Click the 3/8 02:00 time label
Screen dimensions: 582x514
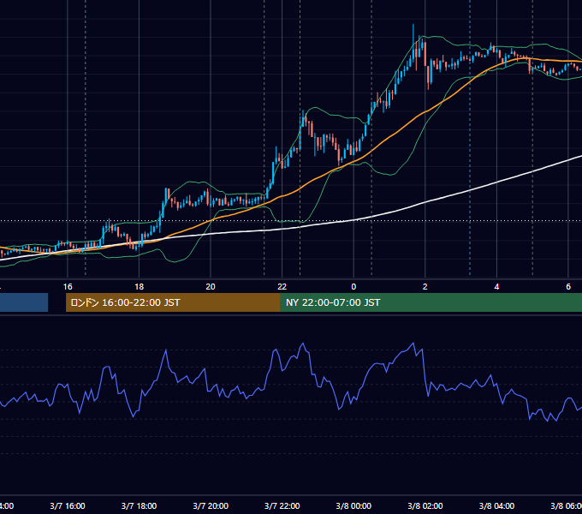[425, 505]
